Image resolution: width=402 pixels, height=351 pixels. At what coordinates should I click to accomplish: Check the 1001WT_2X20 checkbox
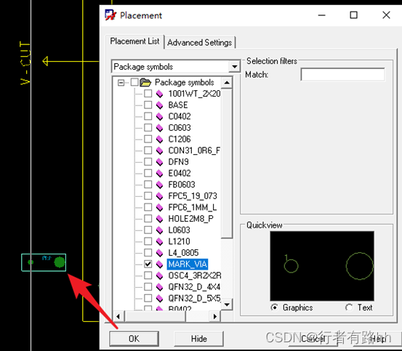(148, 94)
